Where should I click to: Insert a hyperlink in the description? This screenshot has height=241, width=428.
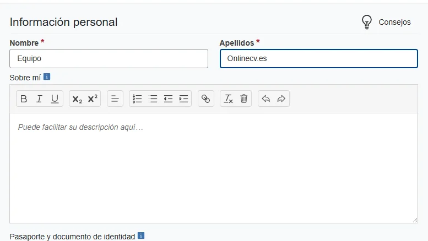pyautogui.click(x=206, y=98)
